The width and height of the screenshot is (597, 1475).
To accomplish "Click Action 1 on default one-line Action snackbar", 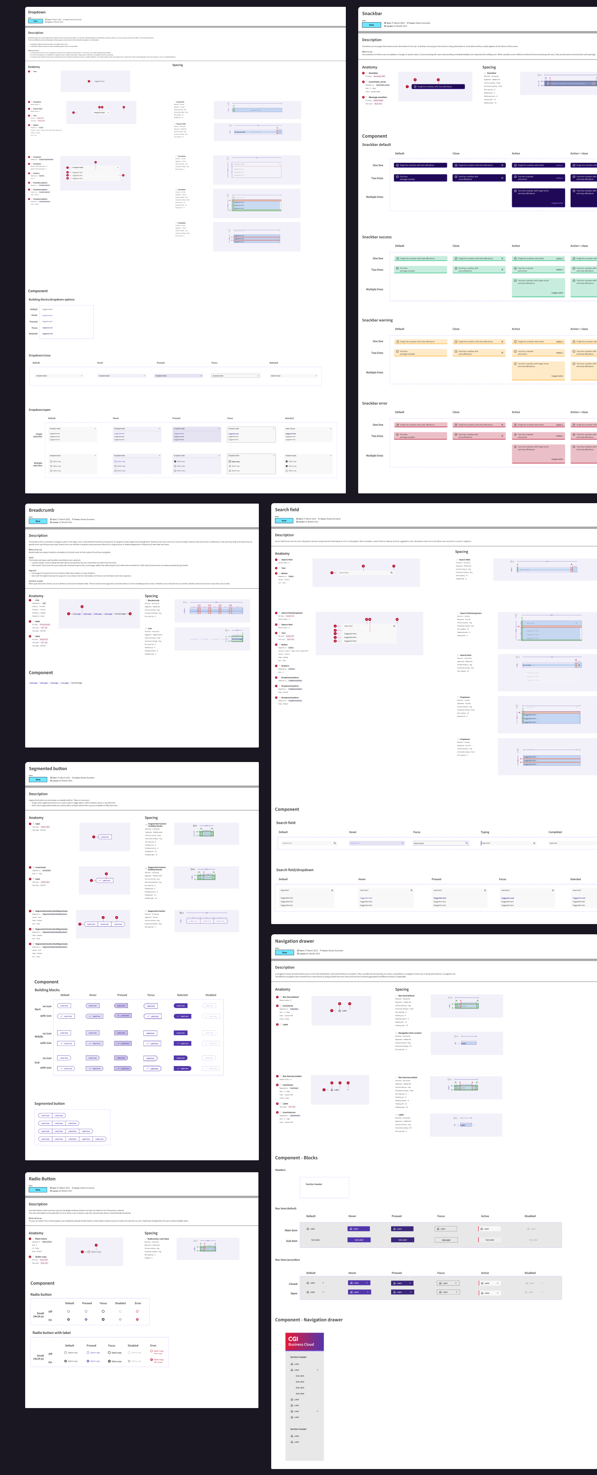I will pos(559,165).
